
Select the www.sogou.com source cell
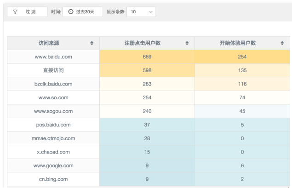pyautogui.click(x=53, y=111)
